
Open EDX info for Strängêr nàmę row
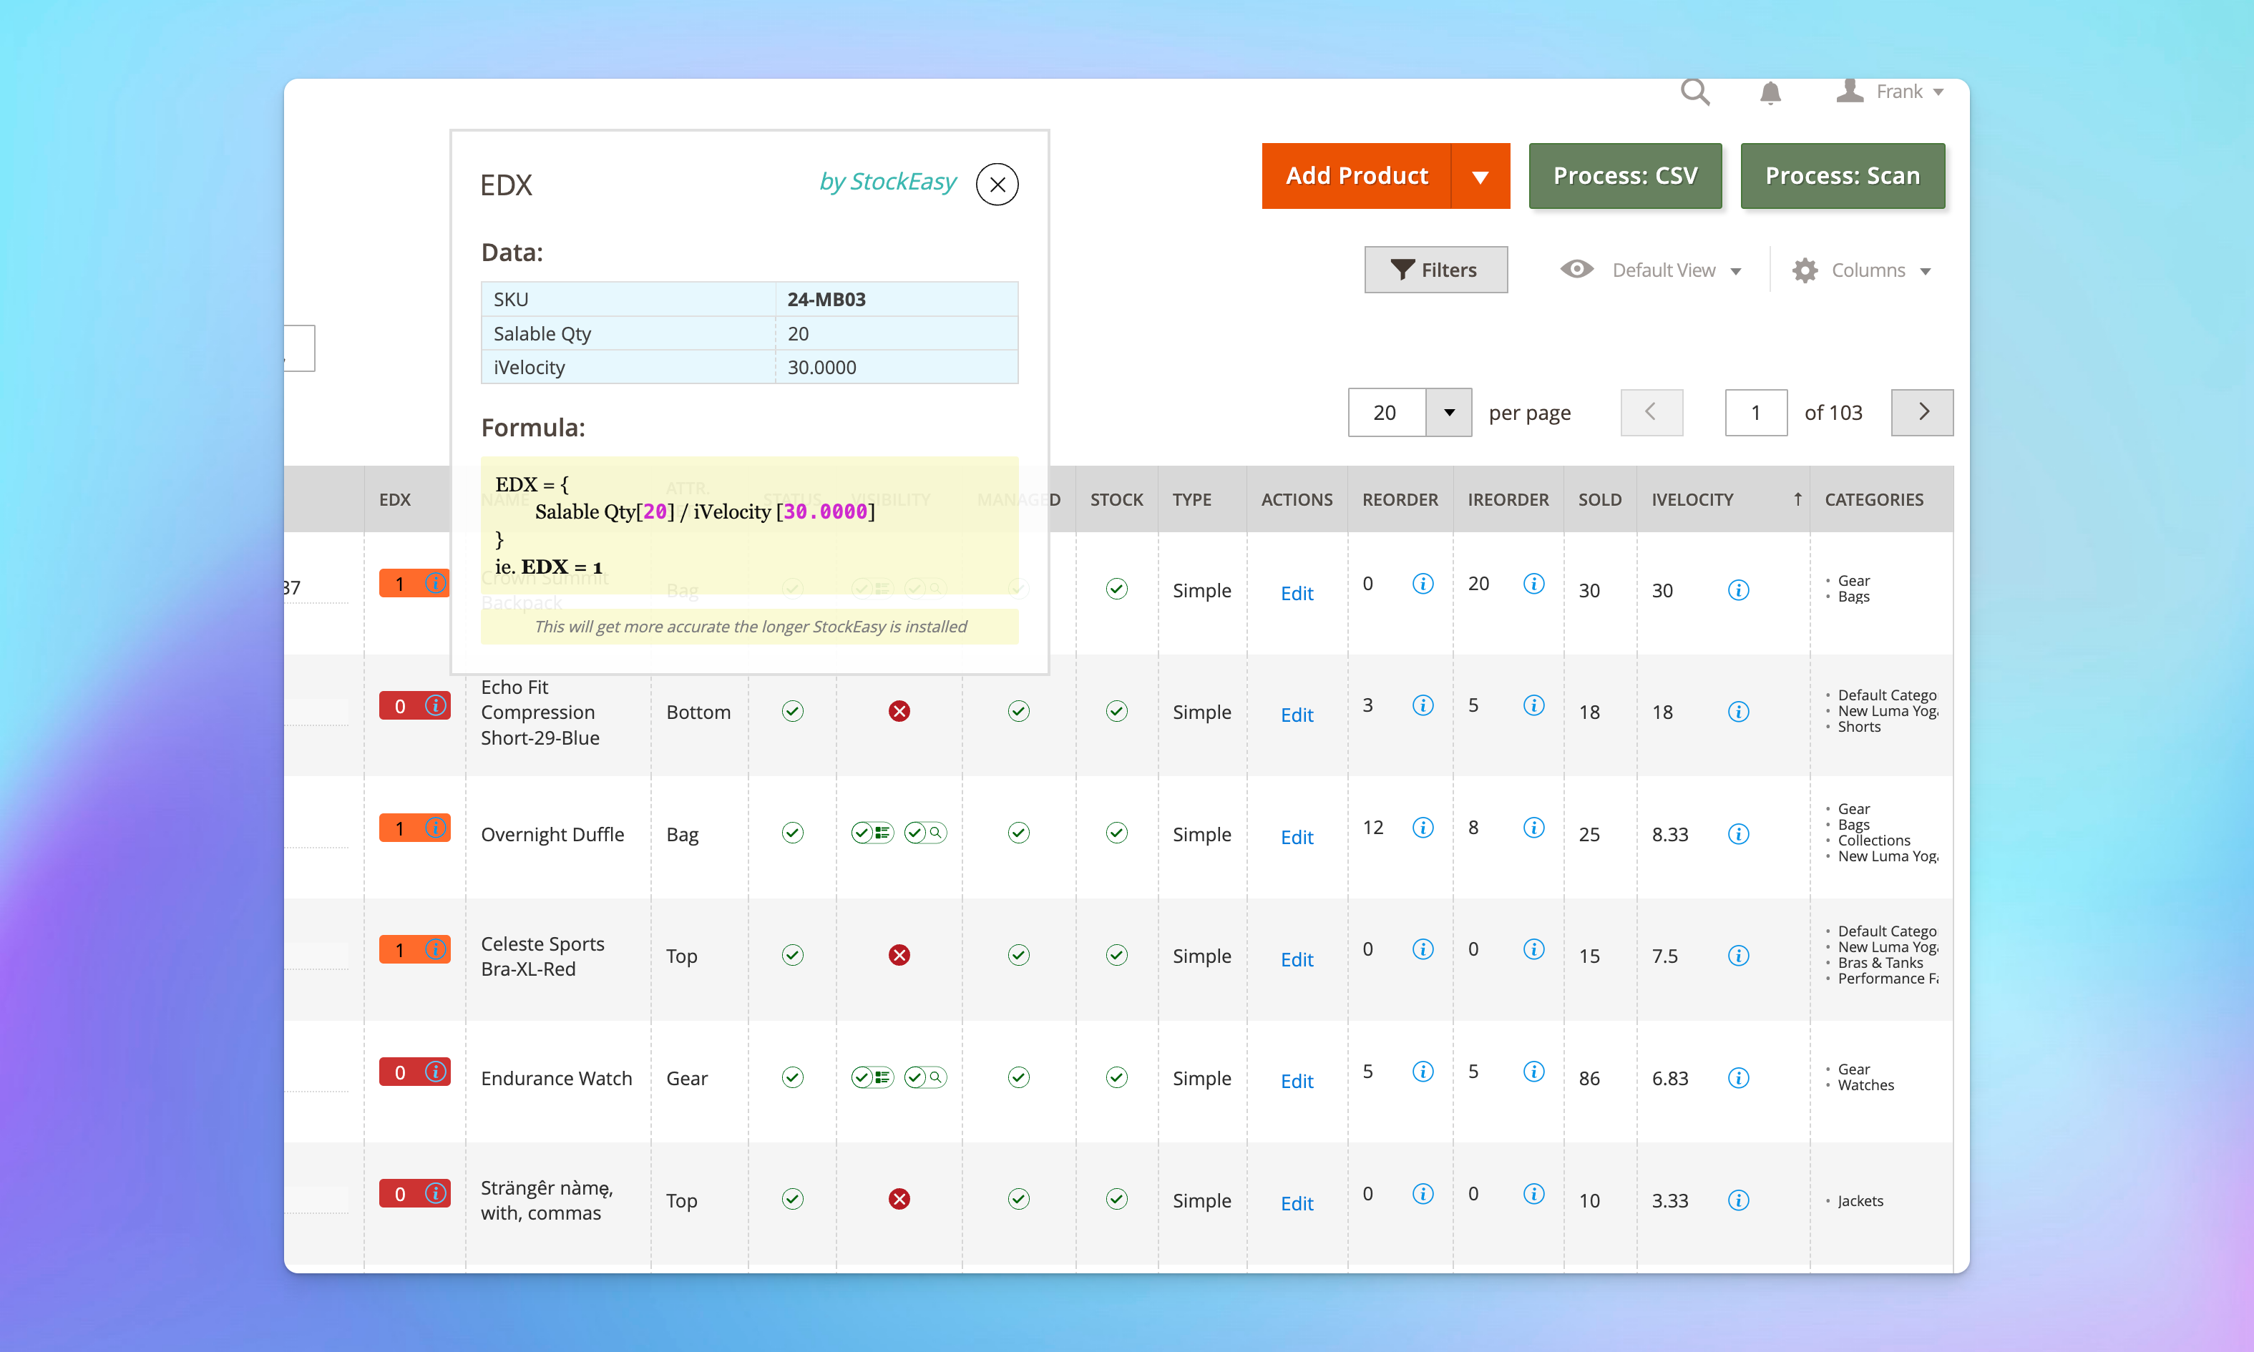[x=436, y=1193]
